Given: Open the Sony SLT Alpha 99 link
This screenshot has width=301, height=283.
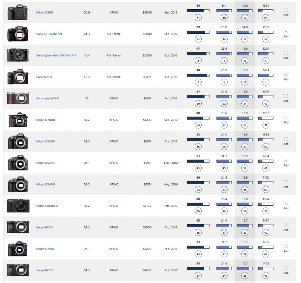Looking at the screenshot, I should tap(49, 34).
